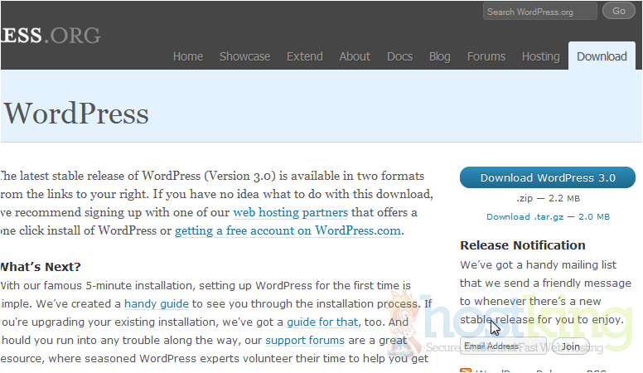The width and height of the screenshot is (643, 373).
Task: Go to the About tab
Action: click(x=355, y=56)
